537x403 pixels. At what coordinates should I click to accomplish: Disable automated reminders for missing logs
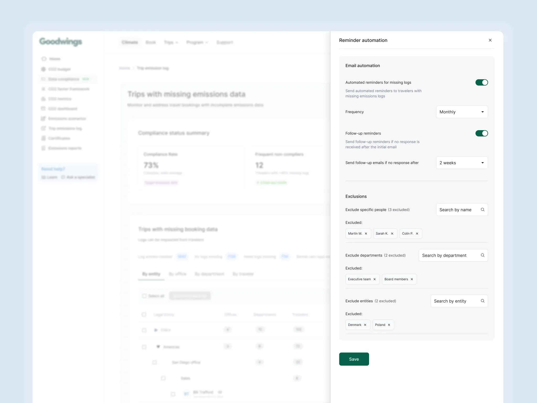click(x=481, y=82)
